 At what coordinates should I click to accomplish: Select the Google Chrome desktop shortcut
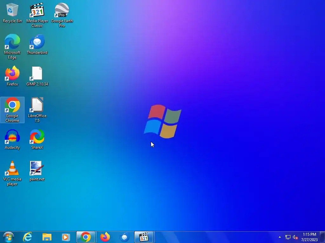pos(12,110)
